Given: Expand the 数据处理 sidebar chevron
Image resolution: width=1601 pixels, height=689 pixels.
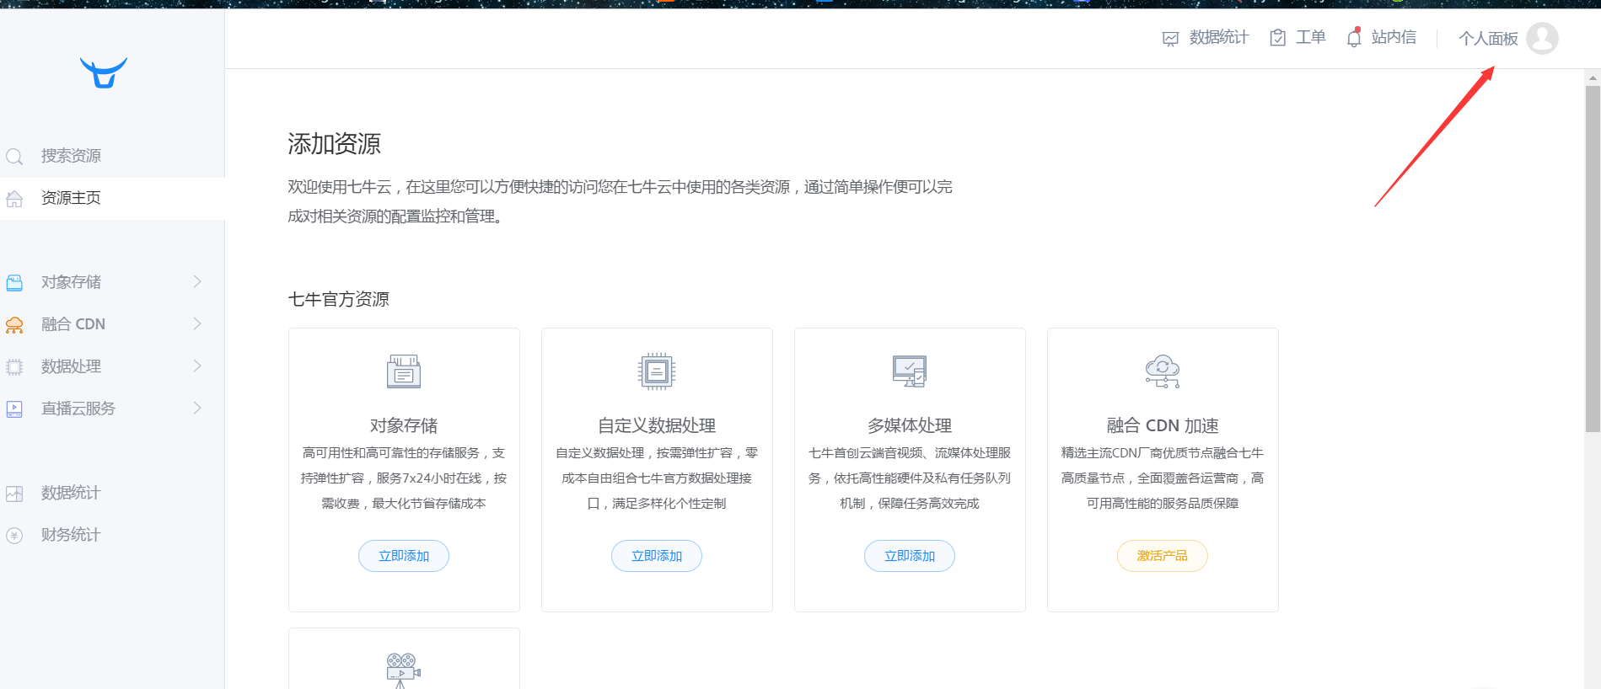Looking at the screenshot, I should pos(197,366).
